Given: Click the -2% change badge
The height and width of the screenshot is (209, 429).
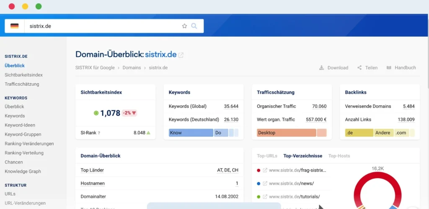Looking at the screenshot, I should [129, 113].
